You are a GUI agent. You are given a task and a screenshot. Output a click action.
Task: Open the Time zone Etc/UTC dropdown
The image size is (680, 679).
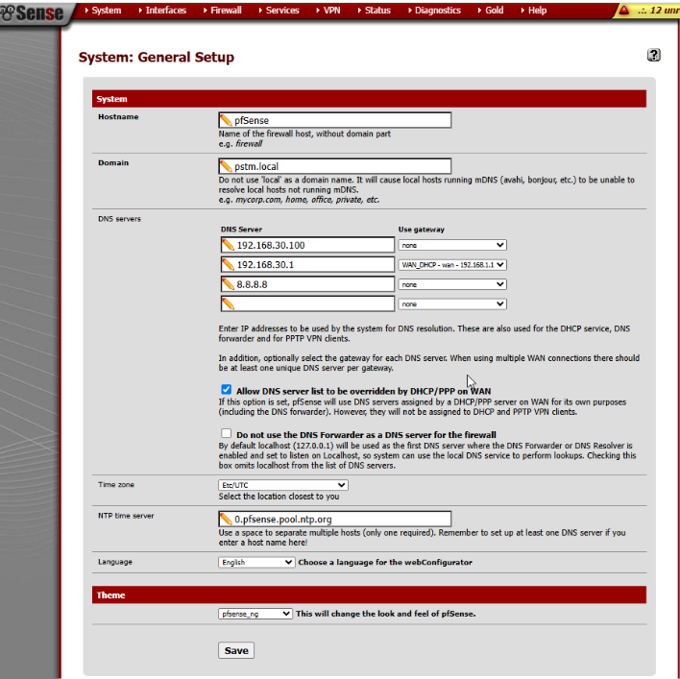pos(282,485)
